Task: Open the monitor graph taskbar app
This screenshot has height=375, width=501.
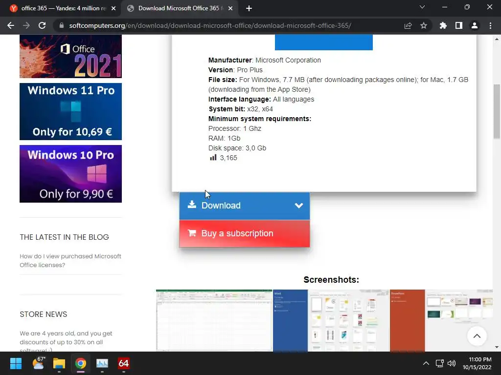Action: [x=102, y=363]
